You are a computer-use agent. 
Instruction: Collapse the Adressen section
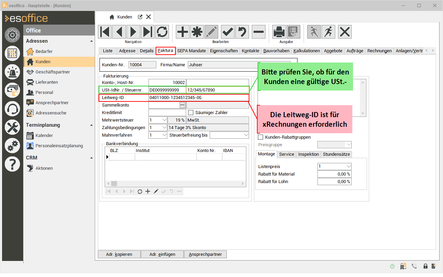click(x=91, y=41)
